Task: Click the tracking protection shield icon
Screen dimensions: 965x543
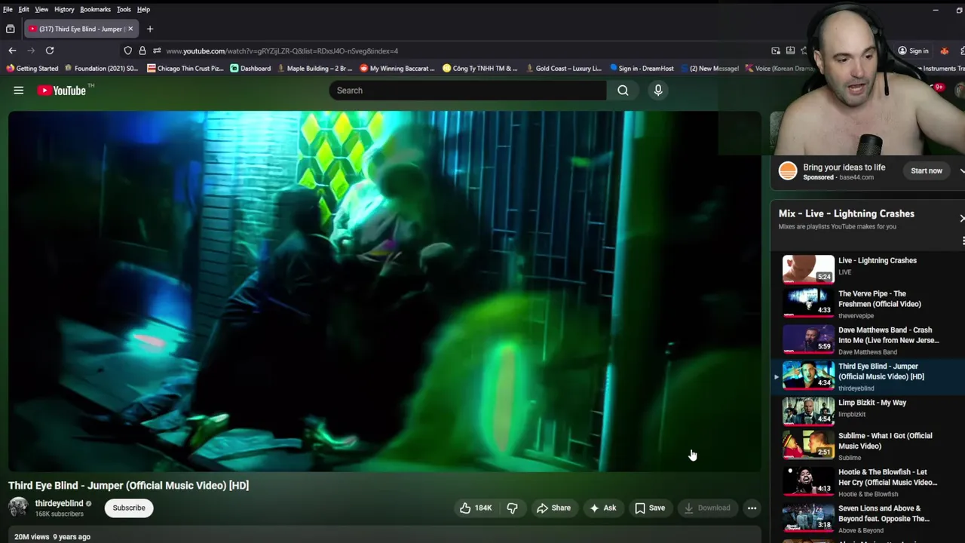Action: (127, 51)
